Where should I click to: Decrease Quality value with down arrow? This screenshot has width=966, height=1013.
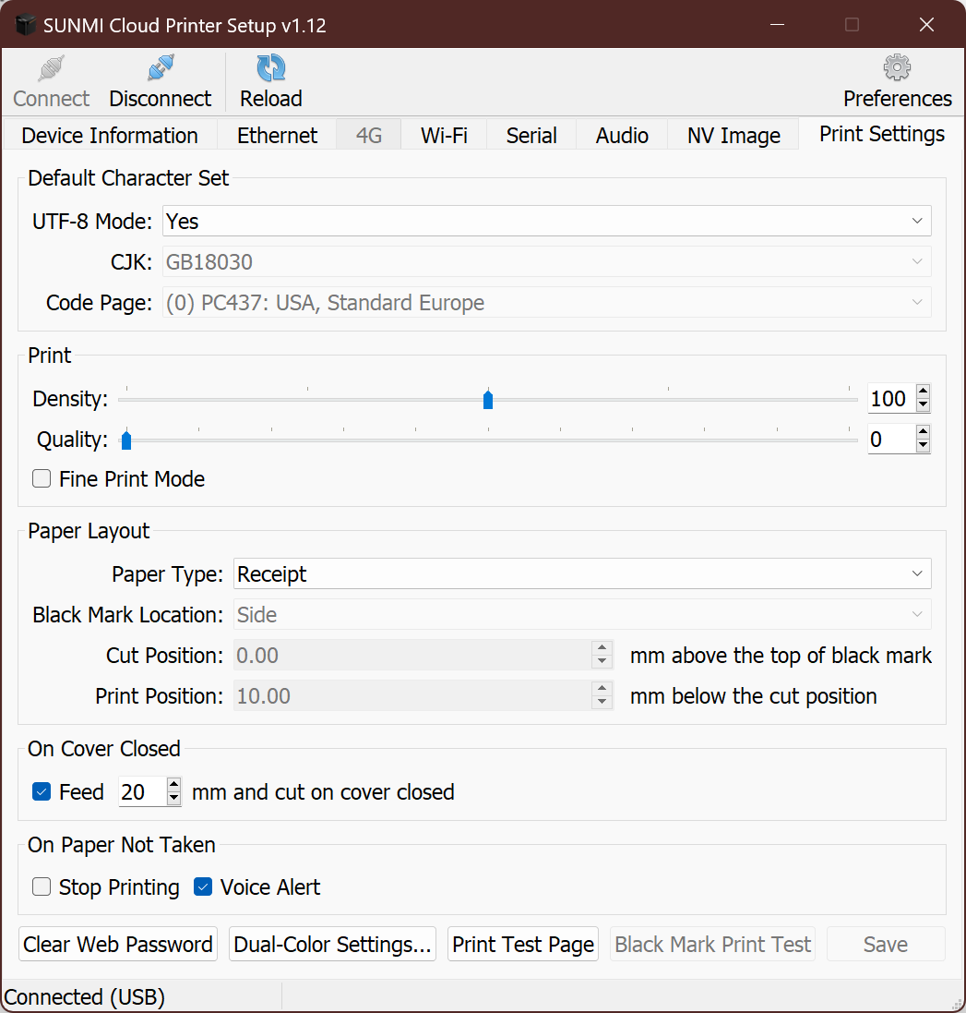click(x=923, y=447)
